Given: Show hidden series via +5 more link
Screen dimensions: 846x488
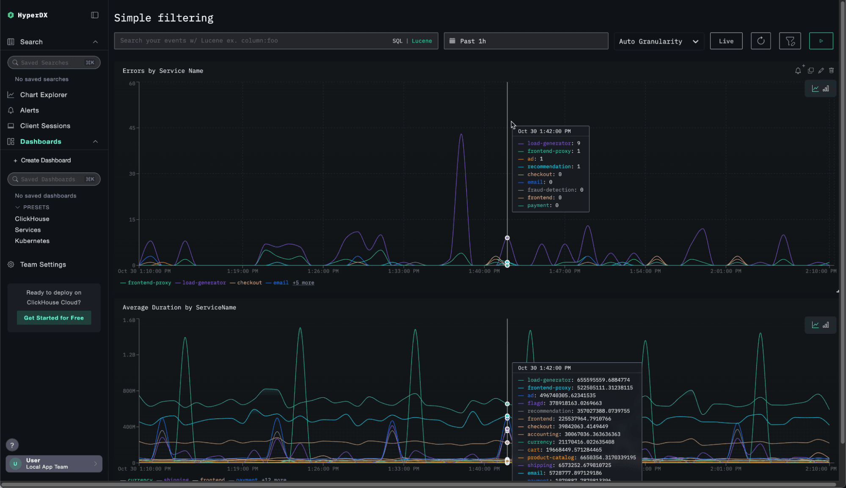Looking at the screenshot, I should 303,283.
